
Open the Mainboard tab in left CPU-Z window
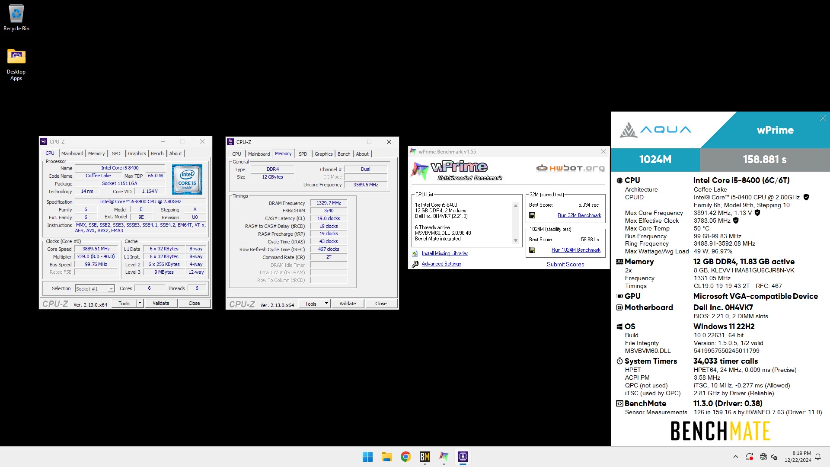click(72, 154)
